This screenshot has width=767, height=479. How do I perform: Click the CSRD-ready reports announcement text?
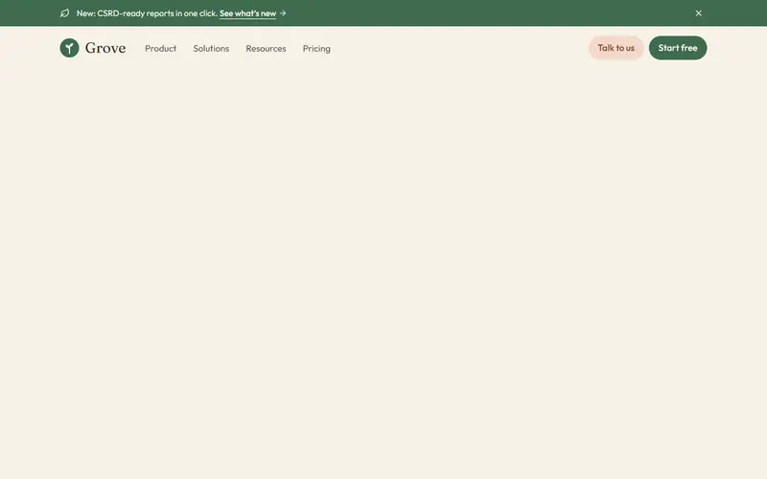tap(148, 13)
